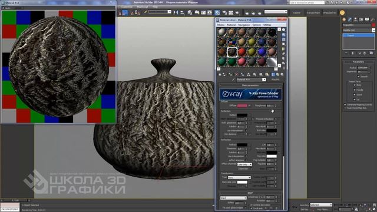Open the Utilities hammer panel tab
The width and height of the screenshot is (377, 212).
tap(373, 19)
